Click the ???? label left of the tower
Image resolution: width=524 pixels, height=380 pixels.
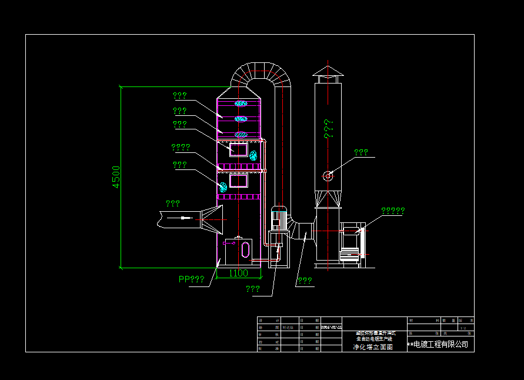tap(181, 147)
